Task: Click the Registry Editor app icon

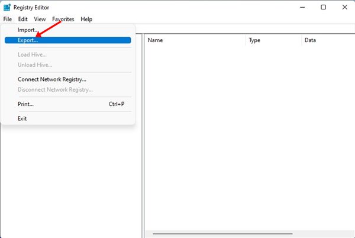Action: (7, 7)
